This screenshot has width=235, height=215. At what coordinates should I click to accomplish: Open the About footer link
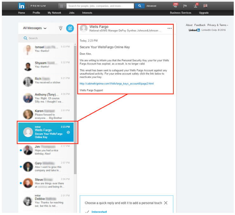(189, 25)
